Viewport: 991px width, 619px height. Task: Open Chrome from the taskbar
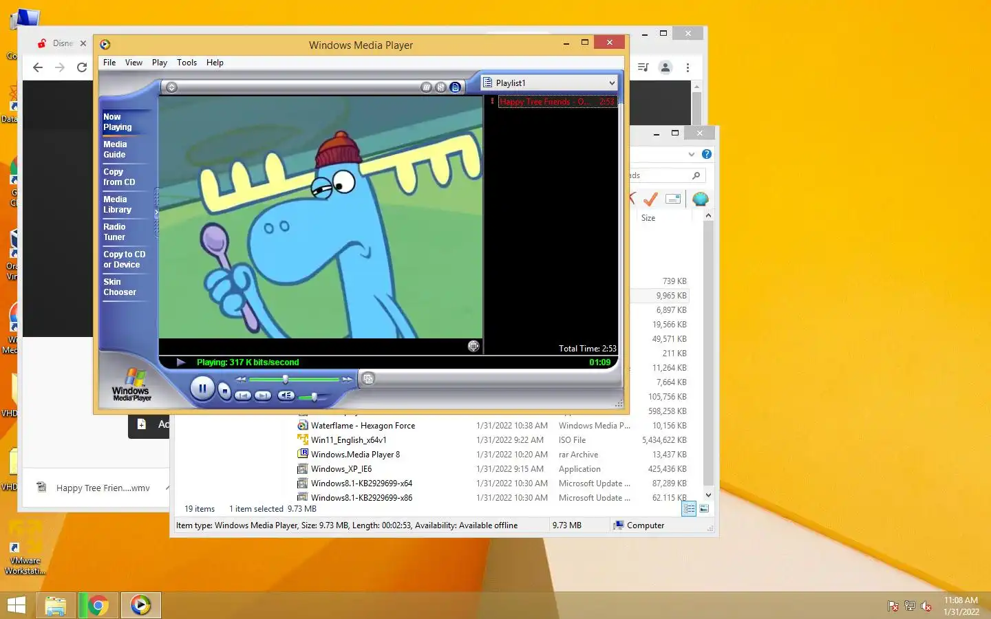tap(98, 605)
